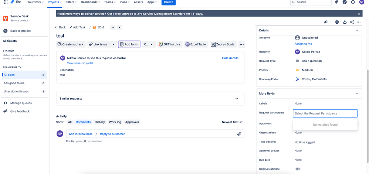Open the truncated C... dropdown button

coord(149,44)
